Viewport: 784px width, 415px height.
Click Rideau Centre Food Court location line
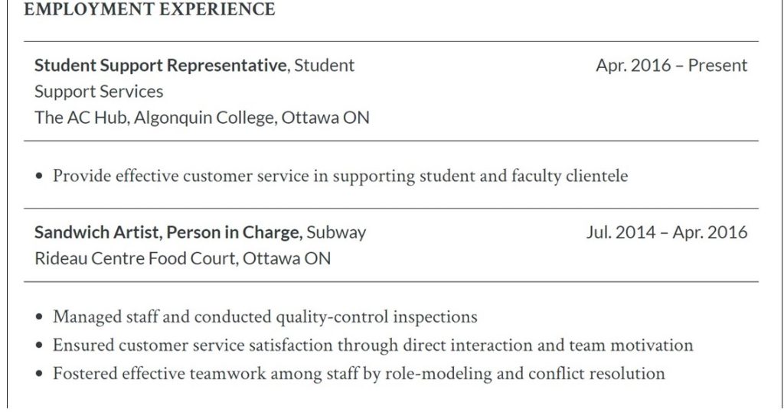(x=182, y=258)
